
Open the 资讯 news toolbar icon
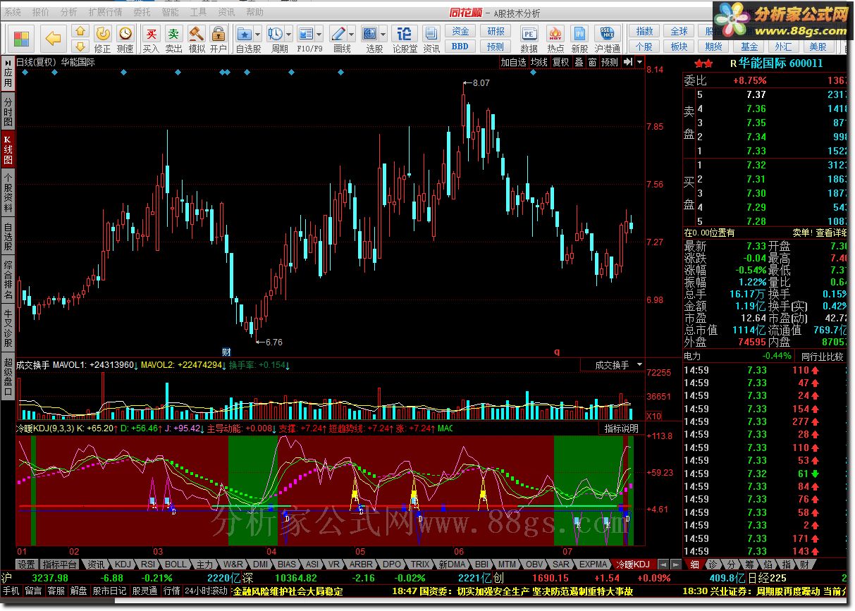(431, 39)
